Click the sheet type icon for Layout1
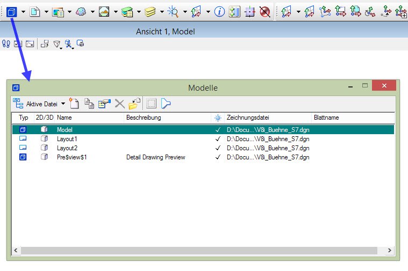408x271 pixels. coord(23,138)
